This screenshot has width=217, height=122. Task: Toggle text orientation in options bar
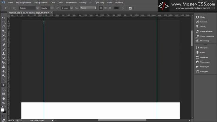click(x=14, y=8)
